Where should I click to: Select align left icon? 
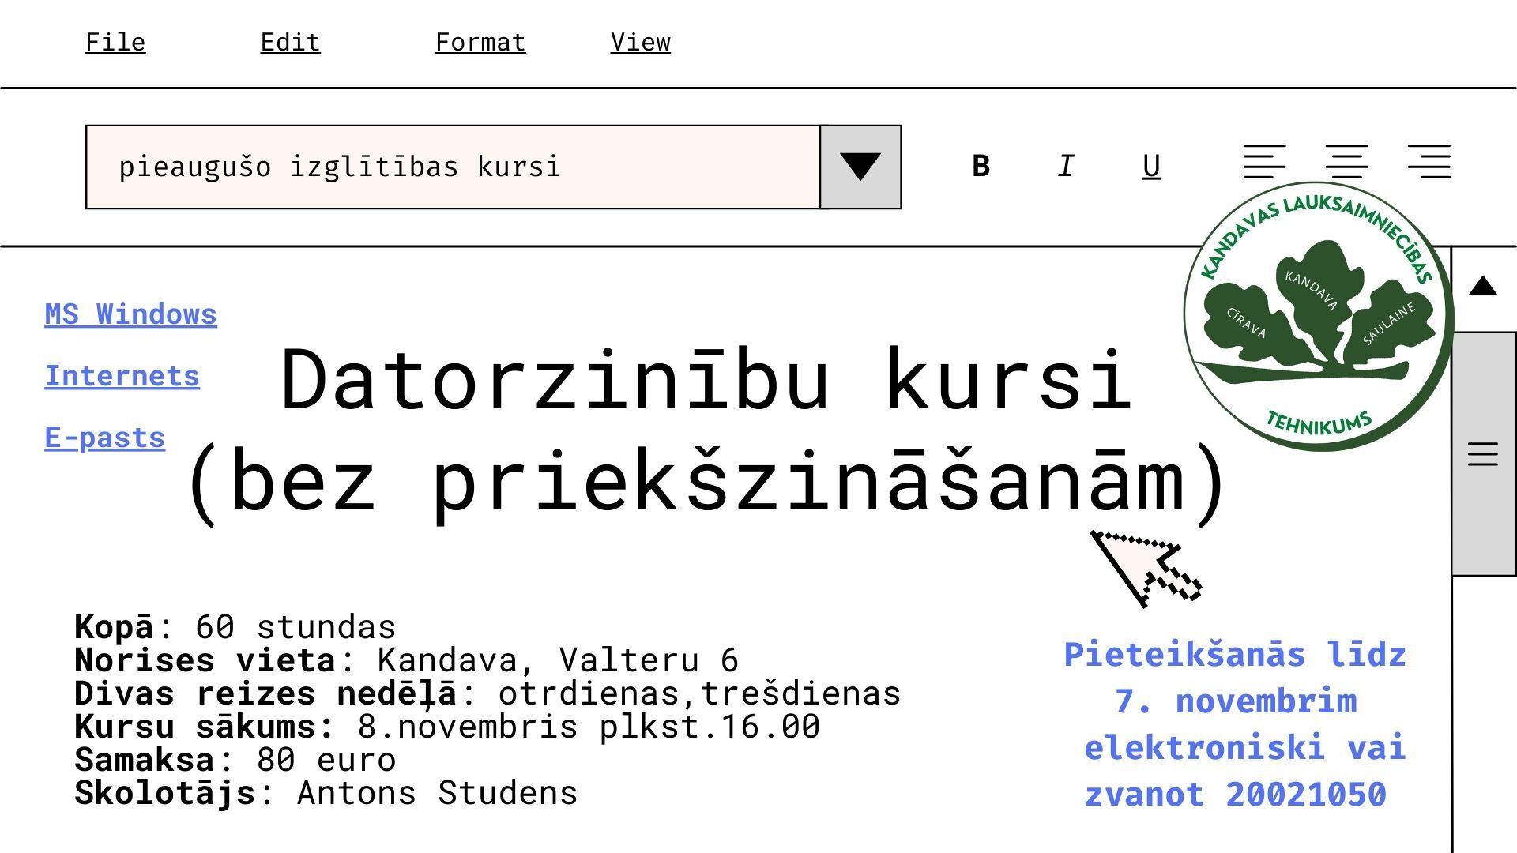point(1264,162)
